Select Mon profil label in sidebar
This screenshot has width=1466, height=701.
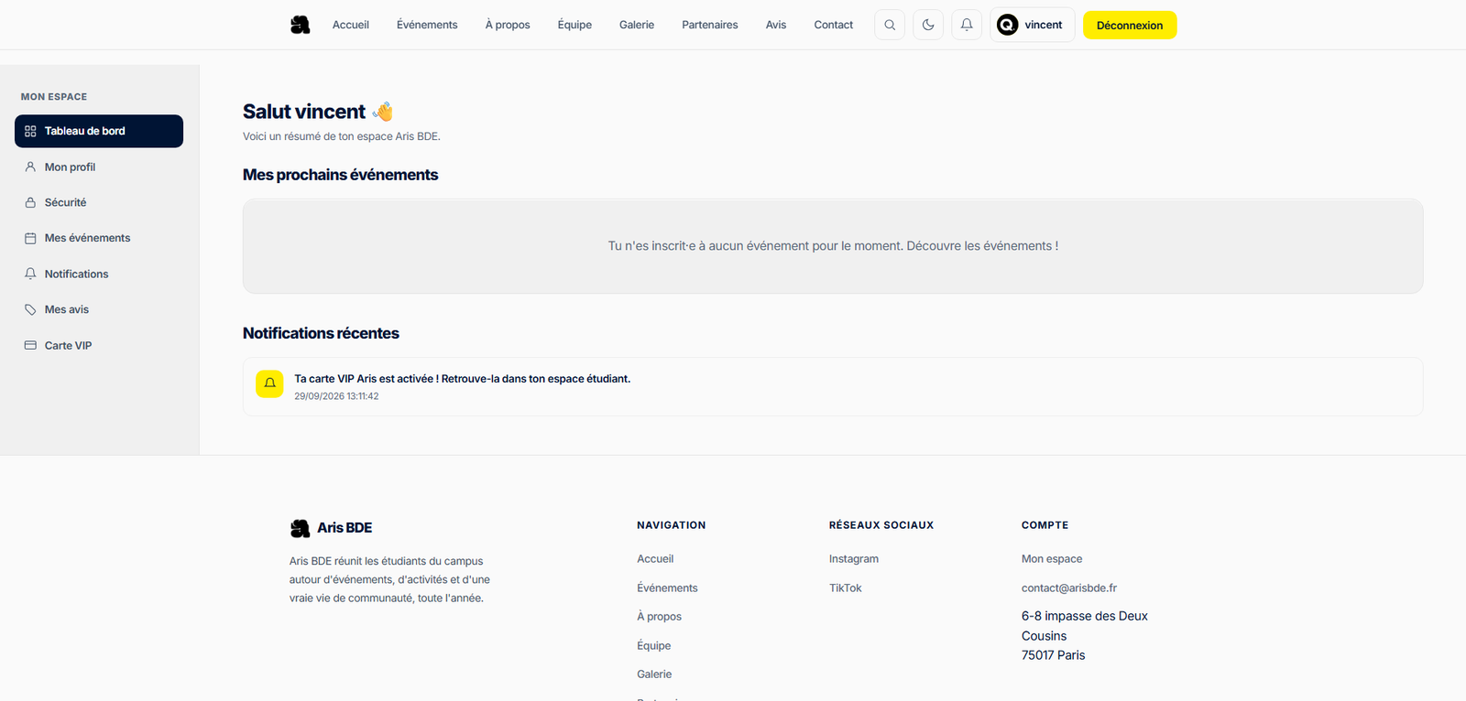click(71, 167)
